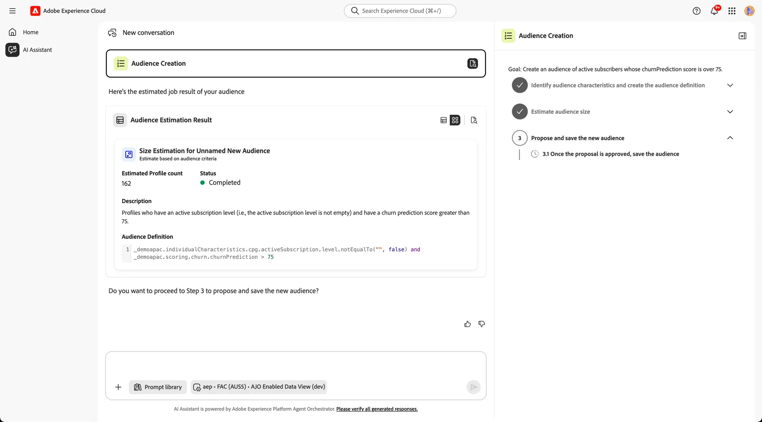Give a thumbs down to the response
Viewport: 762px width, 422px height.
click(482, 324)
